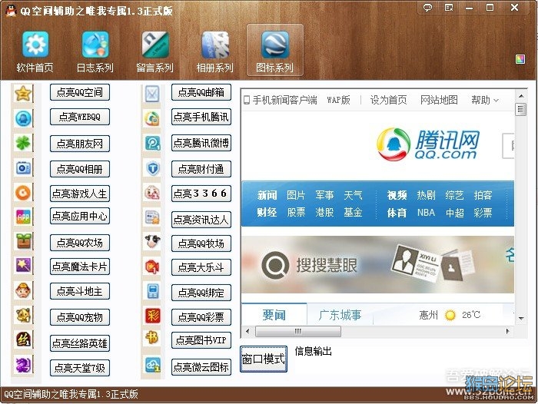
Task: Click the 点亮WEBQQ button
Action: pos(80,117)
